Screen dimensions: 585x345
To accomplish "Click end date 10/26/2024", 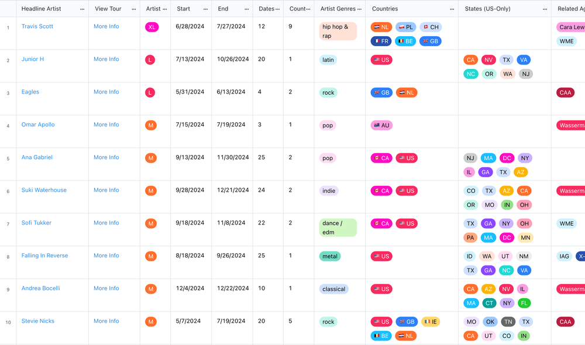I will click(233, 59).
